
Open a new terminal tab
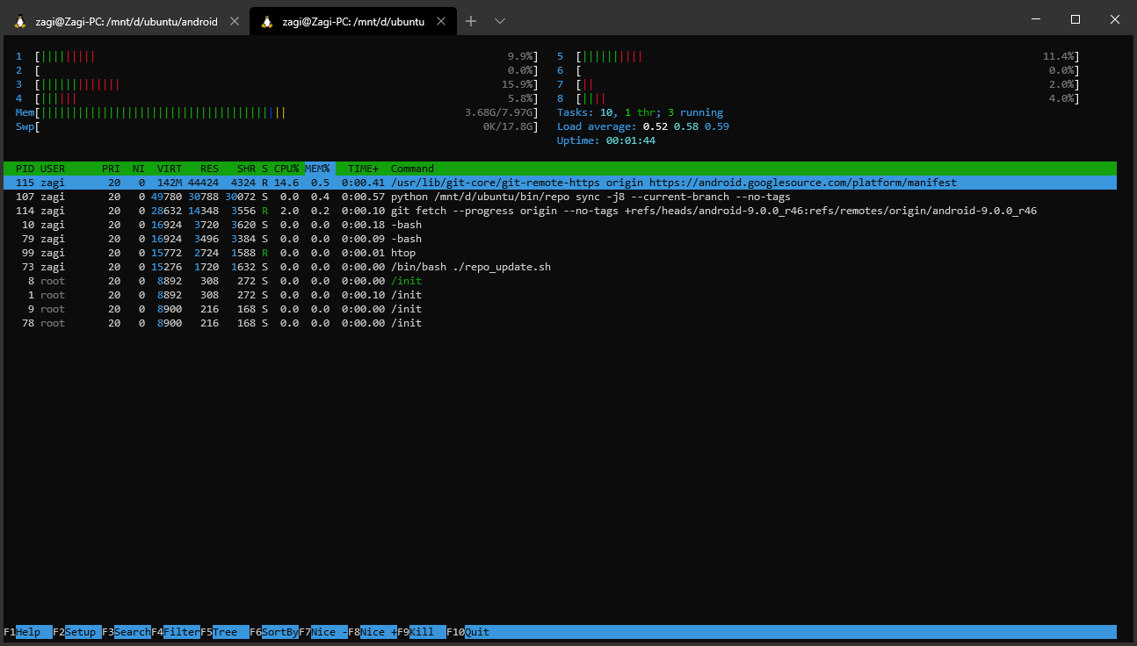point(471,21)
